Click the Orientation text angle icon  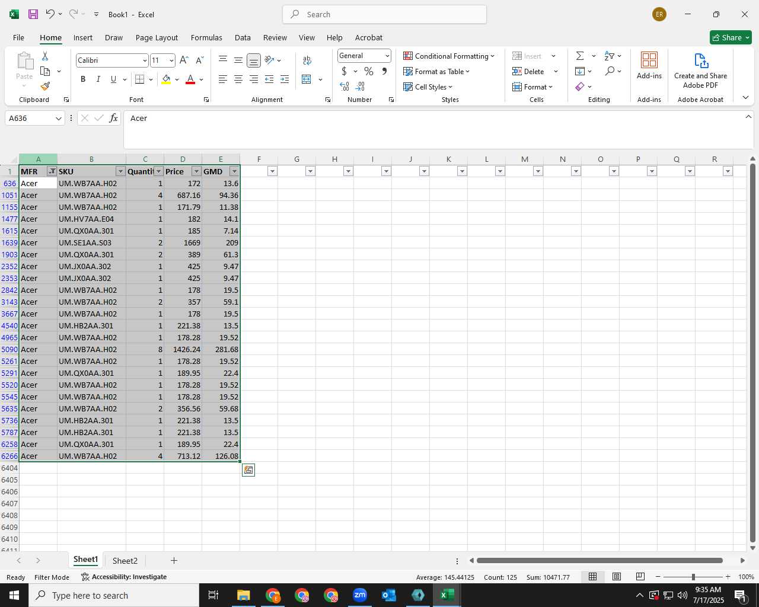(270, 60)
